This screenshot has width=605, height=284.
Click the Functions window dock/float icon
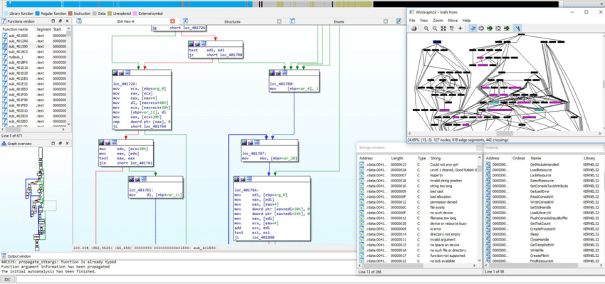tap(53, 21)
